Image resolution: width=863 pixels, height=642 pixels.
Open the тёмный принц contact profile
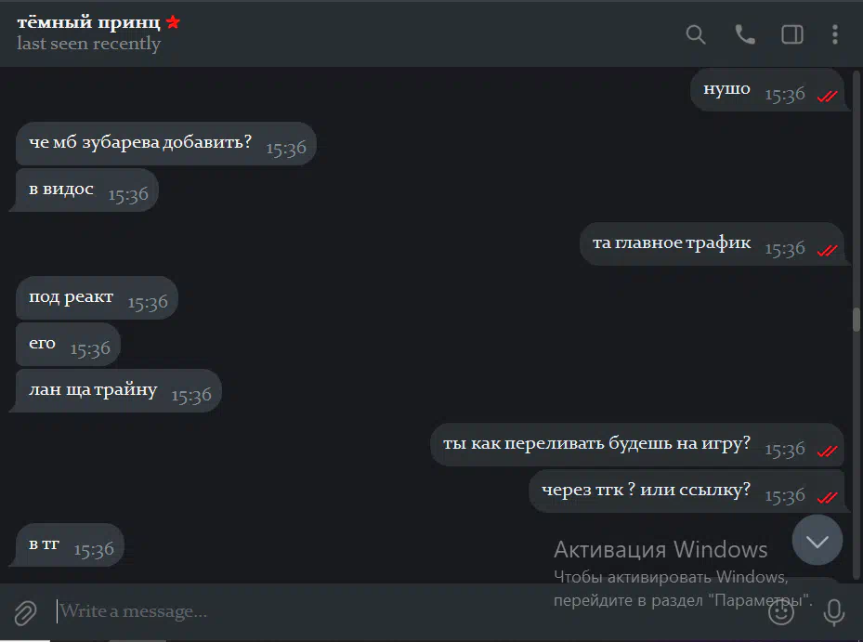[88, 22]
